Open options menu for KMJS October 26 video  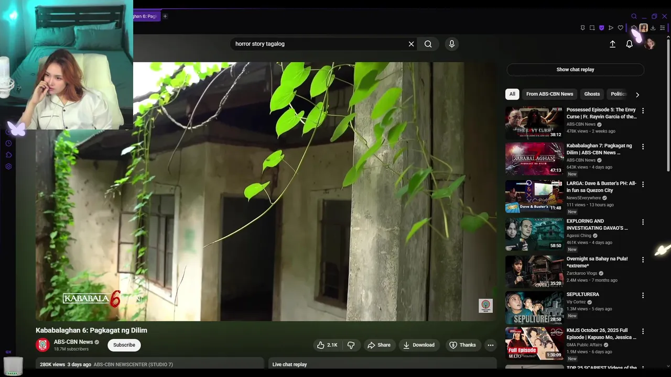point(643,331)
